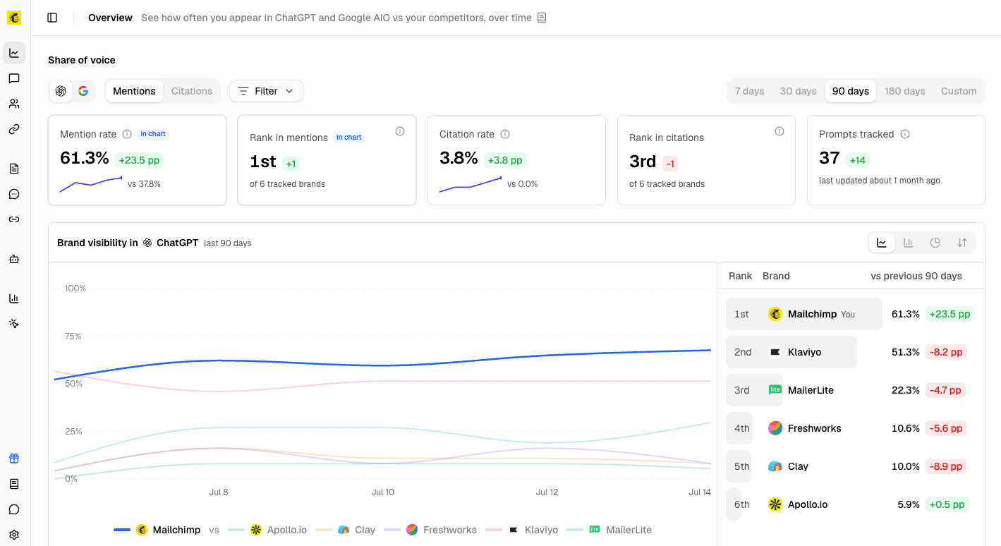Select the Google source toggle
Viewport: 1001px width, 546px height.
click(83, 91)
